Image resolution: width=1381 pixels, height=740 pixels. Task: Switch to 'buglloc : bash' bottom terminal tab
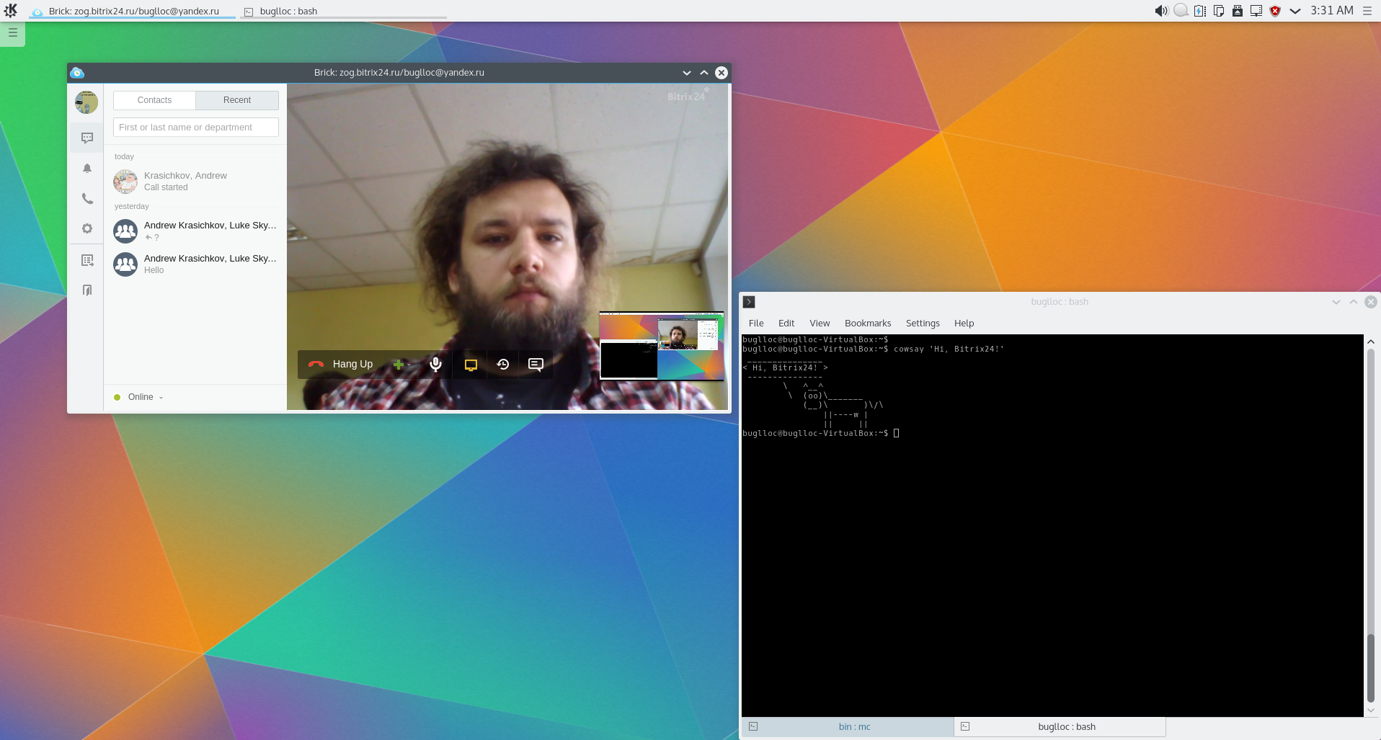click(1060, 727)
